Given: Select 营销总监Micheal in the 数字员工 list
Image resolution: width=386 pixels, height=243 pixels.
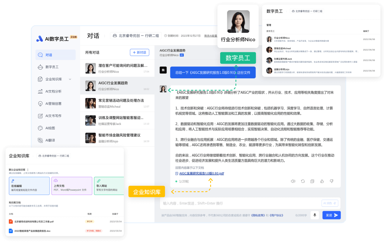Looking at the screenshot, I should [321, 50].
